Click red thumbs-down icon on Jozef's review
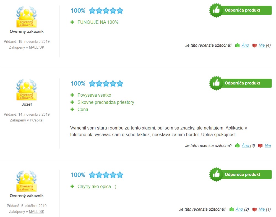This screenshot has height=217, width=276. point(260,146)
